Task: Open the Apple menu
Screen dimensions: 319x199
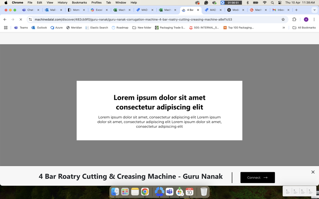Action: (x=6, y=3)
